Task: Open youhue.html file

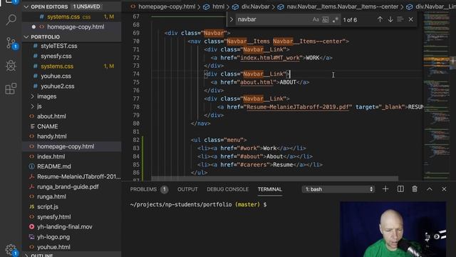Action: pyautogui.click(x=53, y=247)
